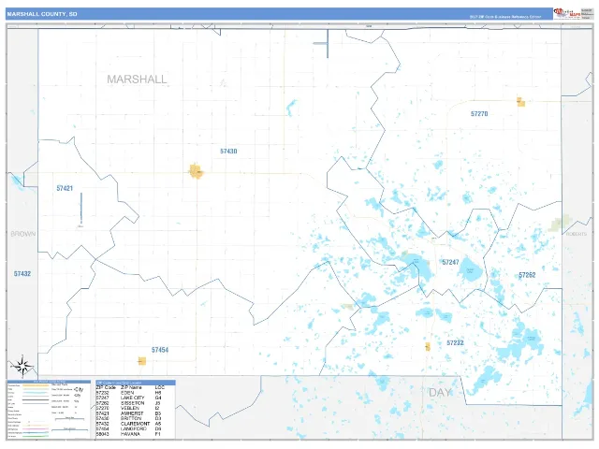Click the edition subtitle in blue header
Screen dimensions: 599x449
coord(505,17)
